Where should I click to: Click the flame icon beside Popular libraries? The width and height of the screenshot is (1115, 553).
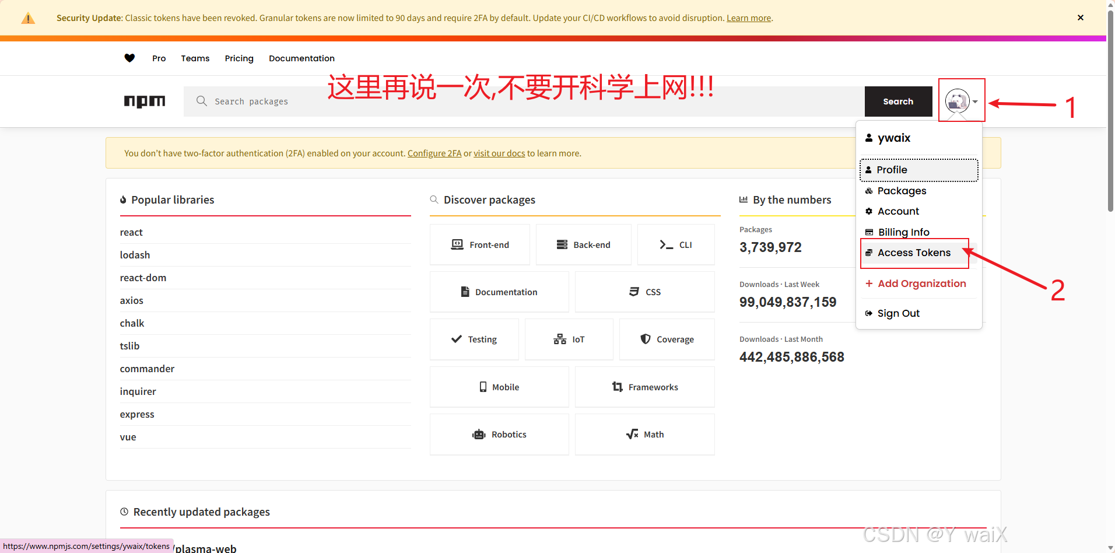point(124,199)
